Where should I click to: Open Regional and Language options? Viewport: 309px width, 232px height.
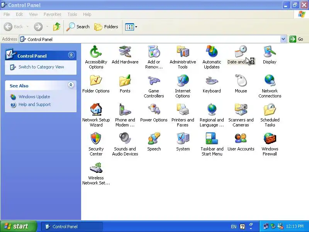pyautogui.click(x=212, y=115)
